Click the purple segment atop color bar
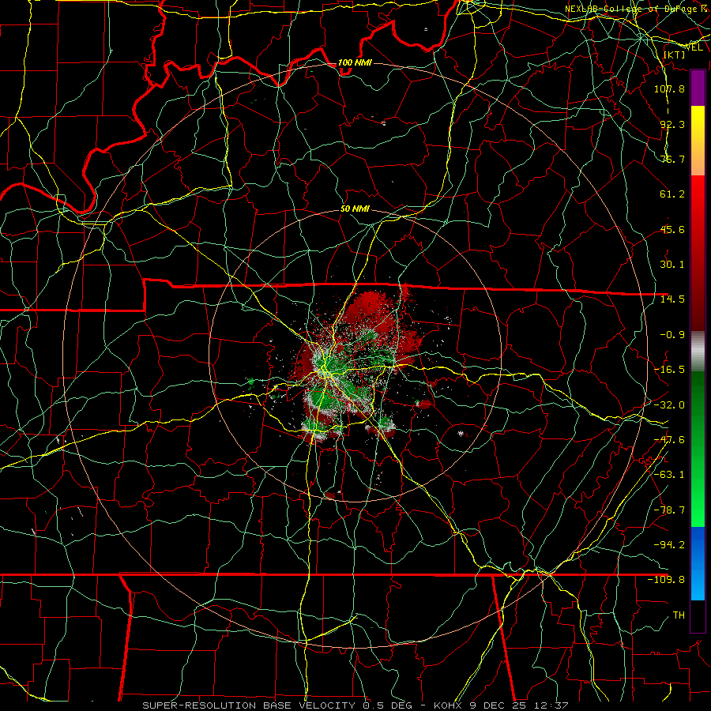Viewport: 711px width, 711px height. point(698,88)
